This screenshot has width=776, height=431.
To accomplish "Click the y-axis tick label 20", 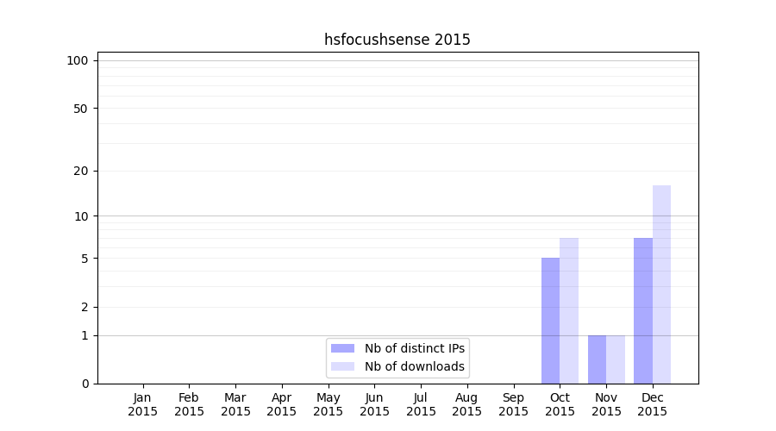I will (x=81, y=171).
